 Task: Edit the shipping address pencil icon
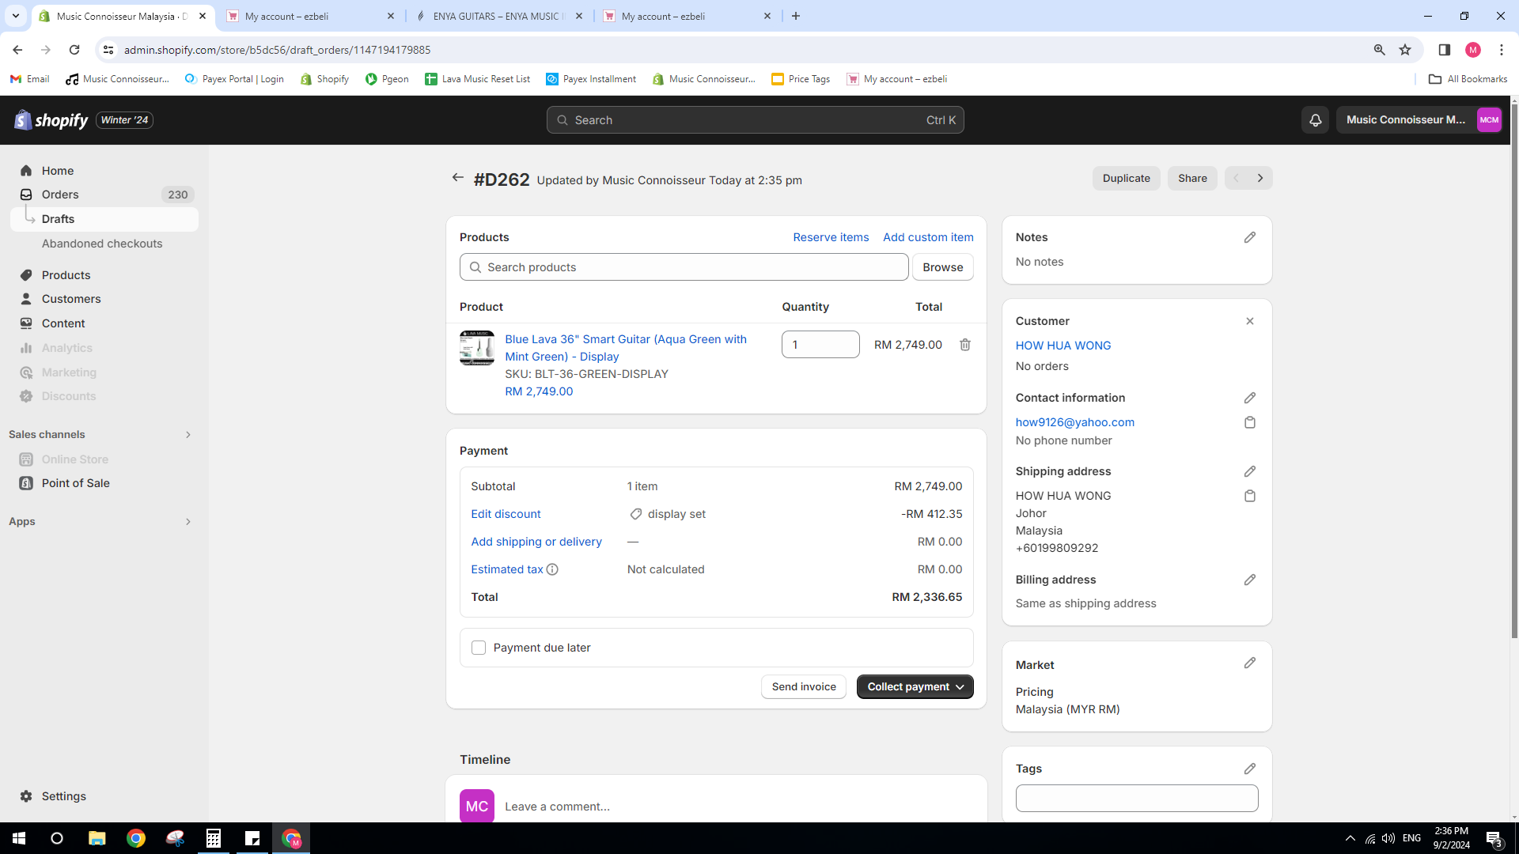pos(1249,471)
